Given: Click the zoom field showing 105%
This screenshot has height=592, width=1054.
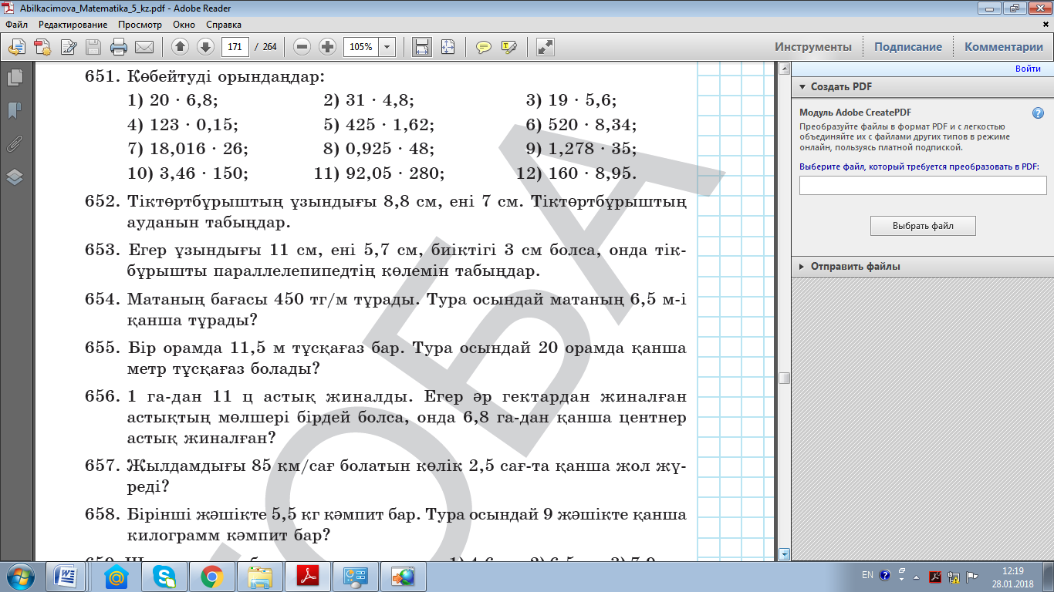Looking at the screenshot, I should 361,46.
